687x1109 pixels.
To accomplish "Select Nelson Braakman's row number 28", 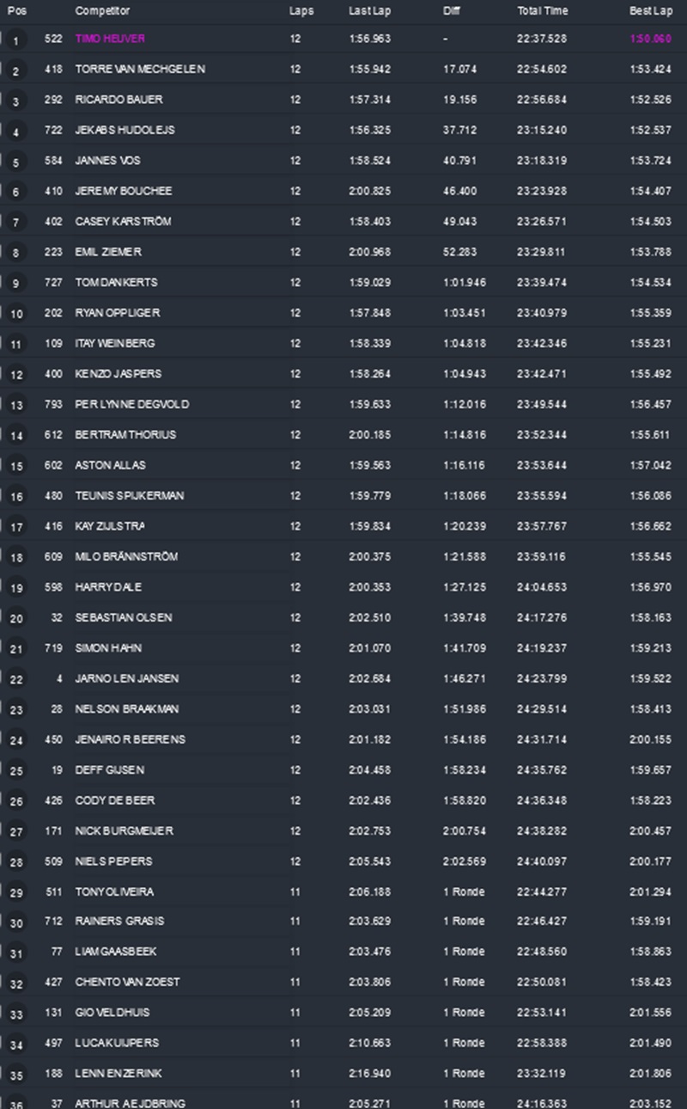I will pyautogui.click(x=56, y=709).
